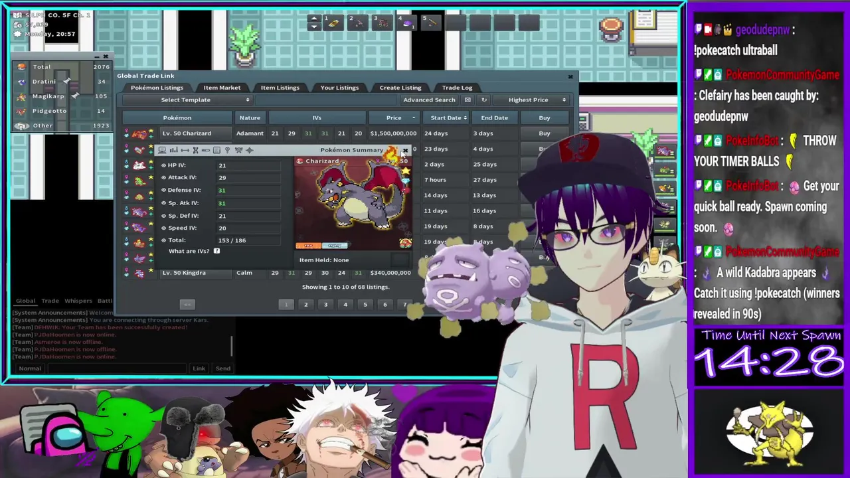The image size is (850, 478).
Task: Toggle the eye icon beside Sp. Atk IV
Action: [x=163, y=202]
